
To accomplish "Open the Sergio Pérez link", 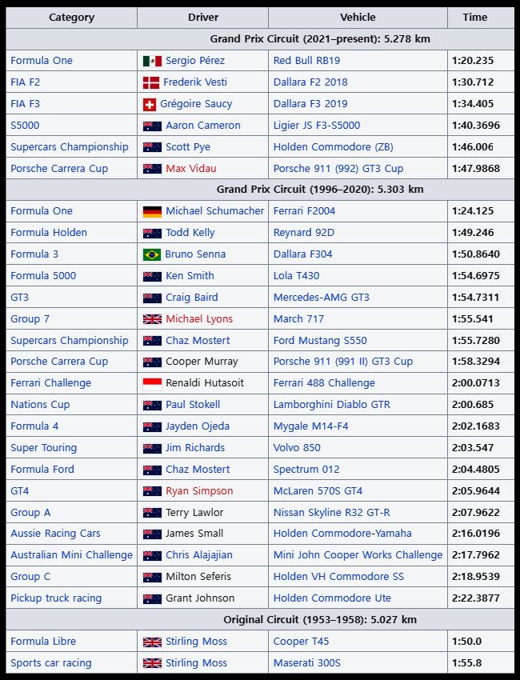I will [x=195, y=61].
